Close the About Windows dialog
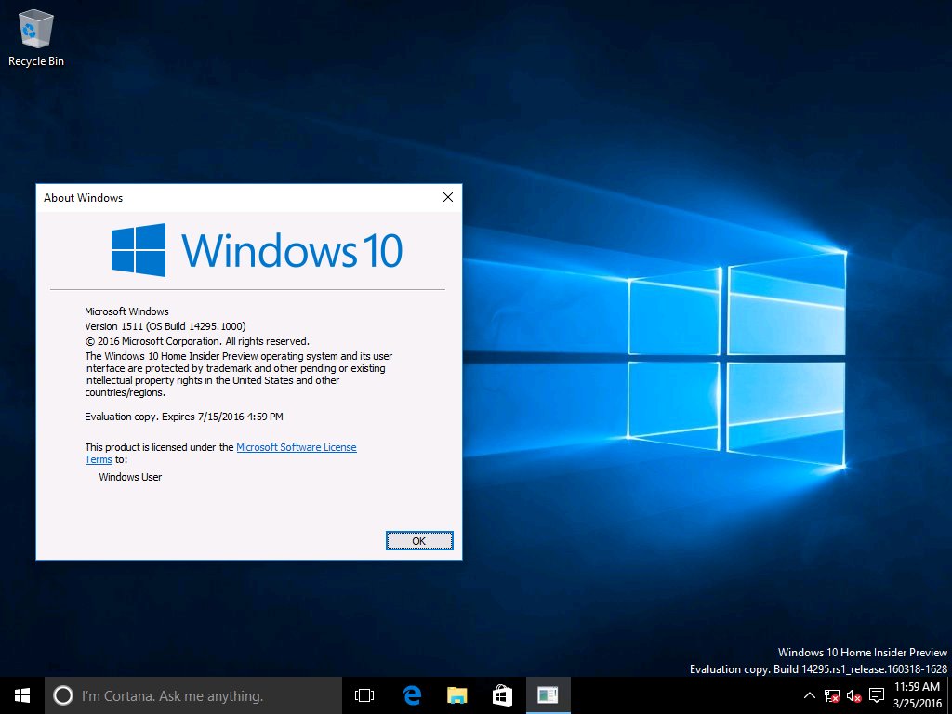 point(448,197)
